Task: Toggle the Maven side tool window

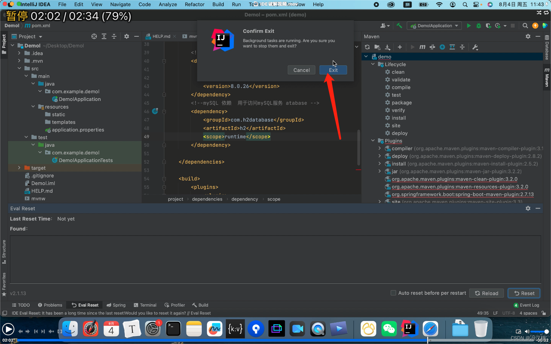Action: click(547, 77)
